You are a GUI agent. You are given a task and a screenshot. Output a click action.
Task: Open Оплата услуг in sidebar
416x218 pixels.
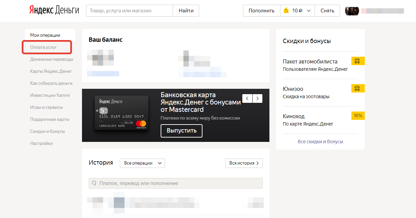[44, 47]
